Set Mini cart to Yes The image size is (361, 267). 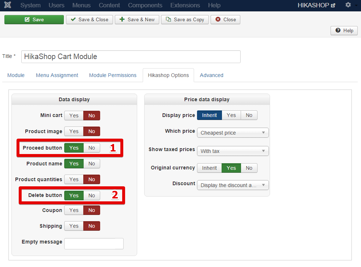(74, 116)
